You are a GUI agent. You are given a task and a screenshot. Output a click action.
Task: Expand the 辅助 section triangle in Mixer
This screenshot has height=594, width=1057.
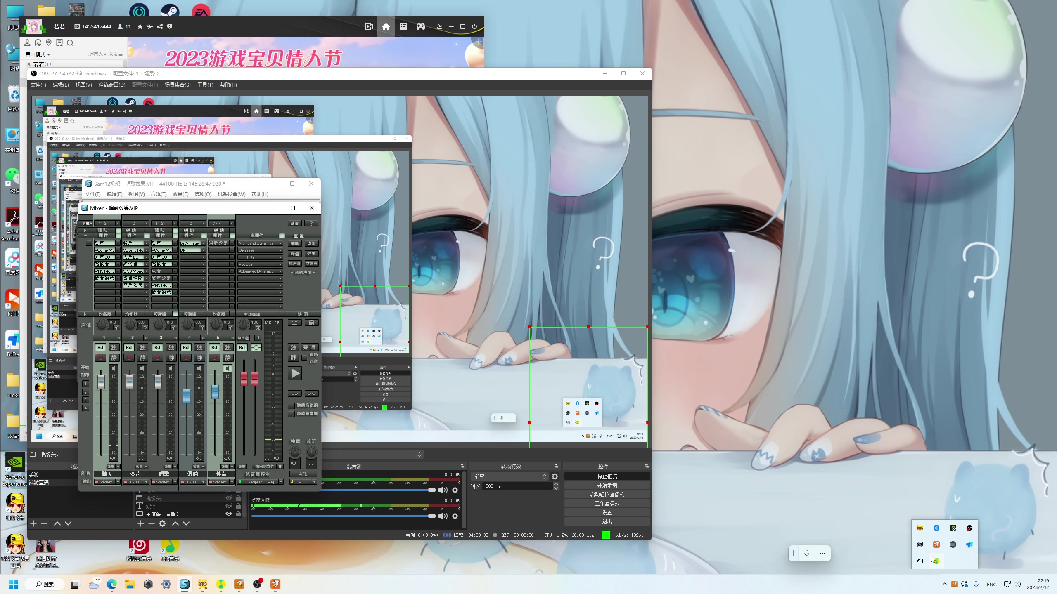[x=85, y=230]
